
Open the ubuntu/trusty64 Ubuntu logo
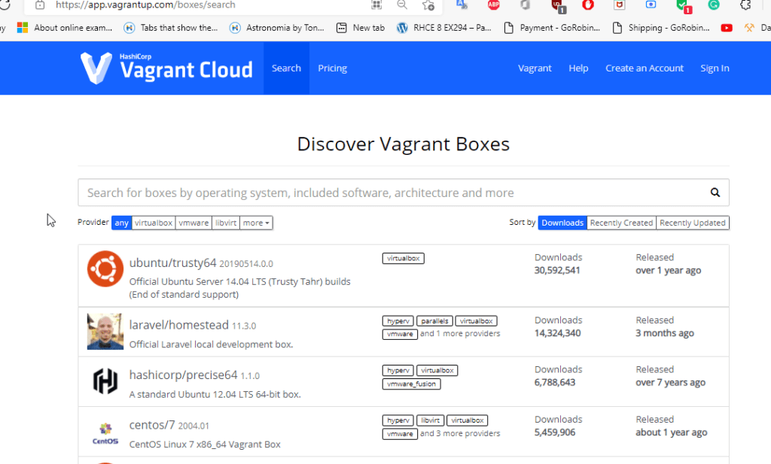pyautogui.click(x=105, y=268)
